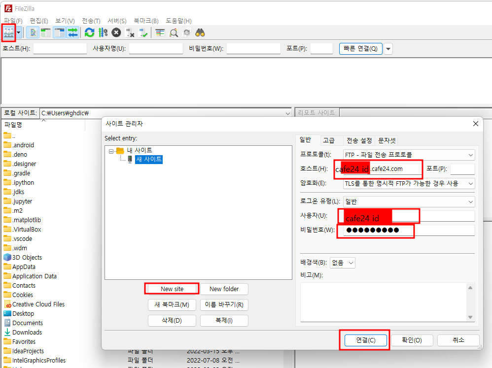The height and width of the screenshot is (368, 492).
Task: Switch to the 고급 tab
Action: coord(328,140)
